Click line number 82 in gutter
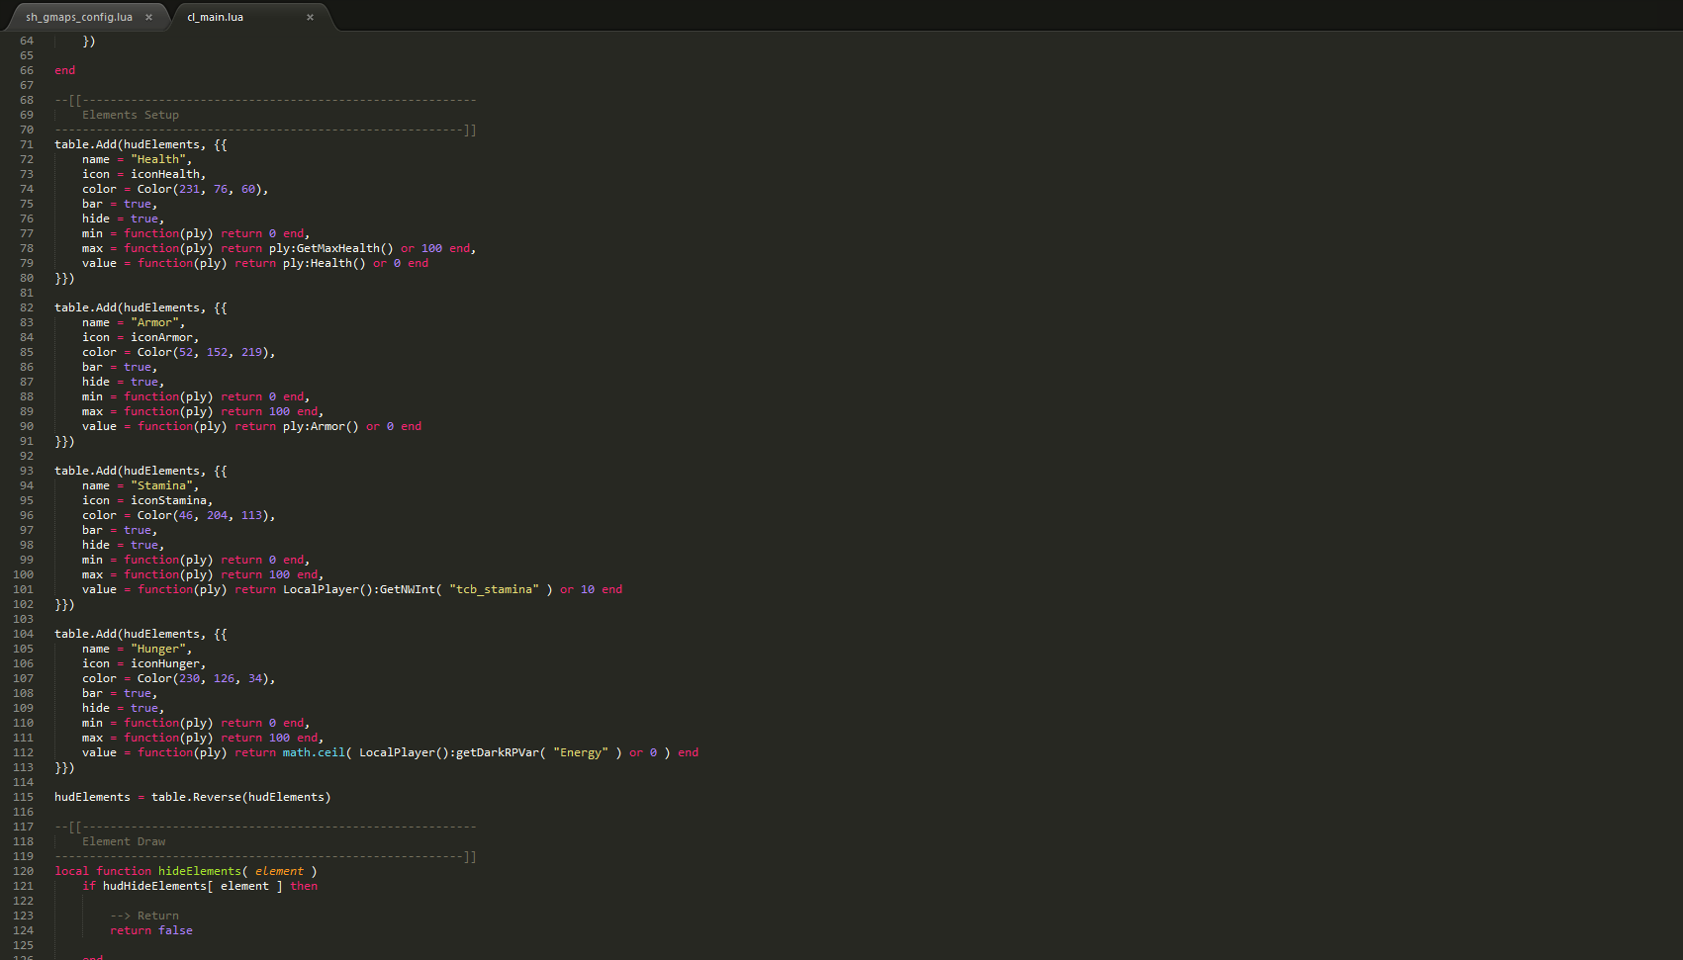This screenshot has width=1683, height=960. click(27, 307)
